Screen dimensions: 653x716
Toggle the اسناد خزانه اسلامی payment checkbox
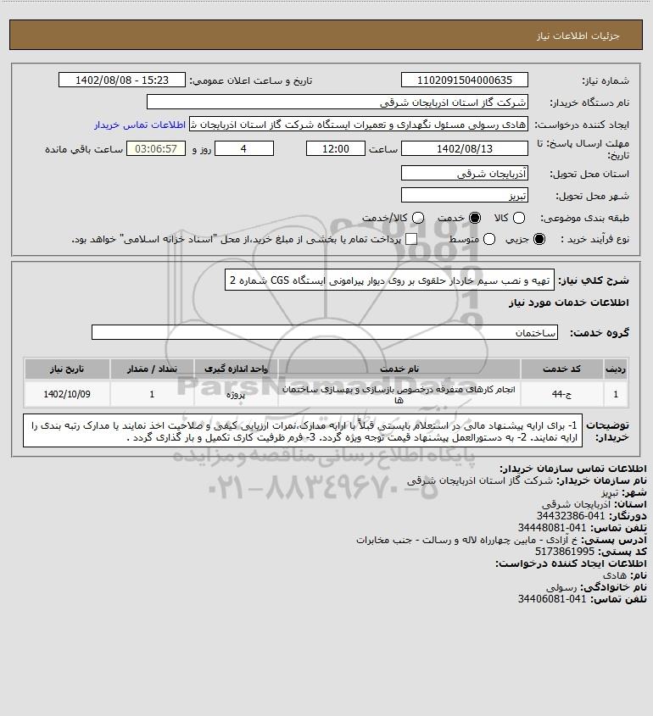click(411, 239)
